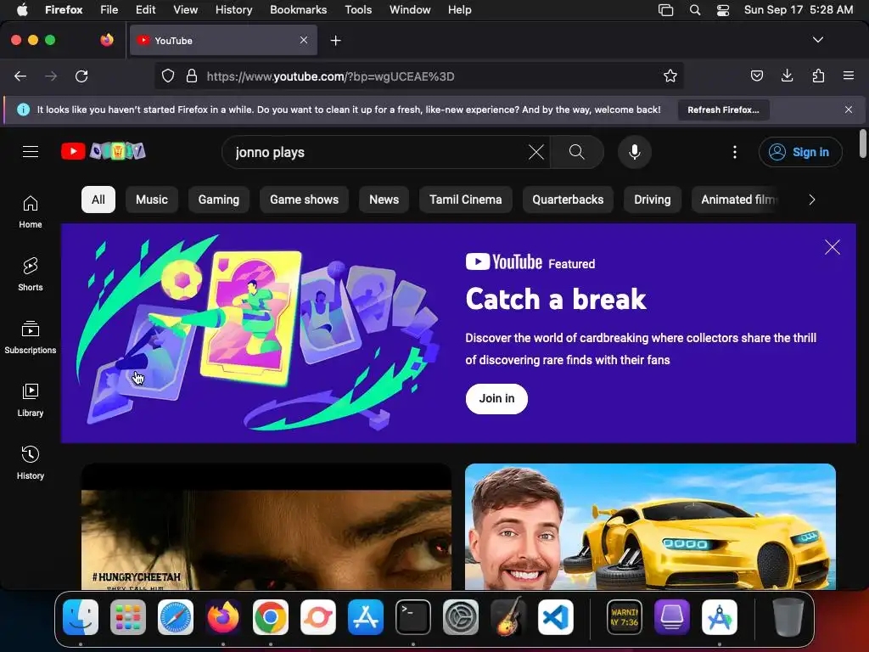Click the YouTube logo
This screenshot has width=869, height=652.
coord(104,151)
